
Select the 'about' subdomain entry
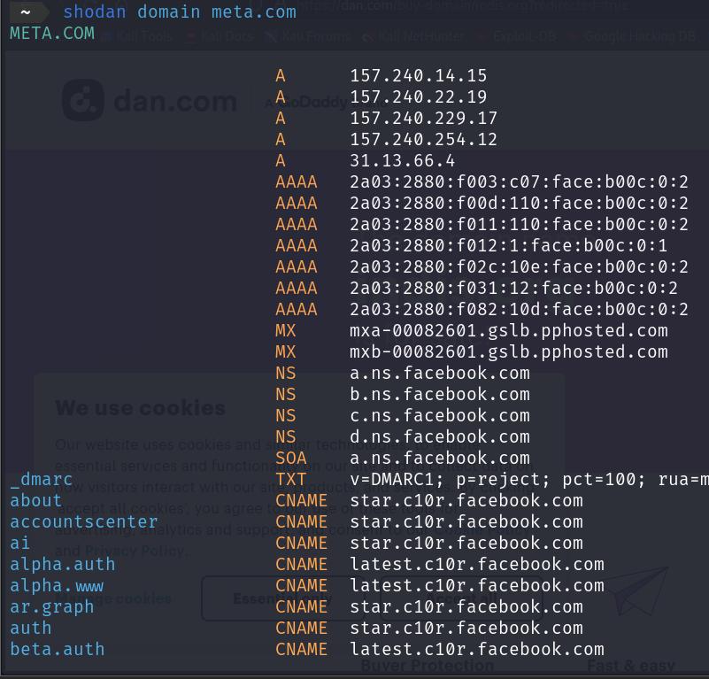[x=35, y=501]
